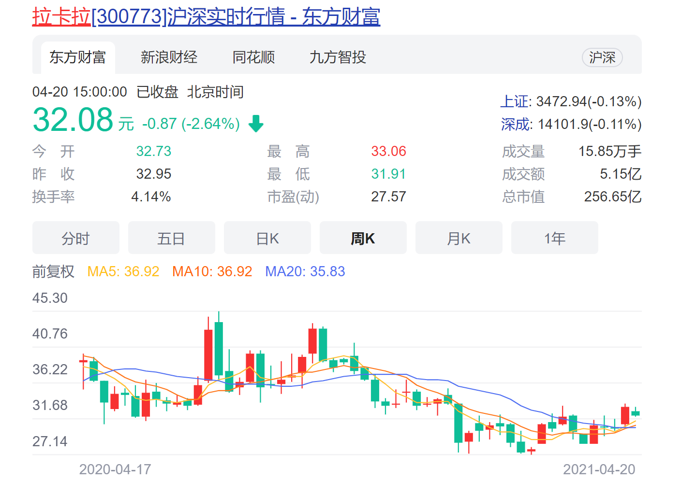Click the MA10: 36.92 legend
Viewport: 681px width, 481px height.
[x=212, y=271]
